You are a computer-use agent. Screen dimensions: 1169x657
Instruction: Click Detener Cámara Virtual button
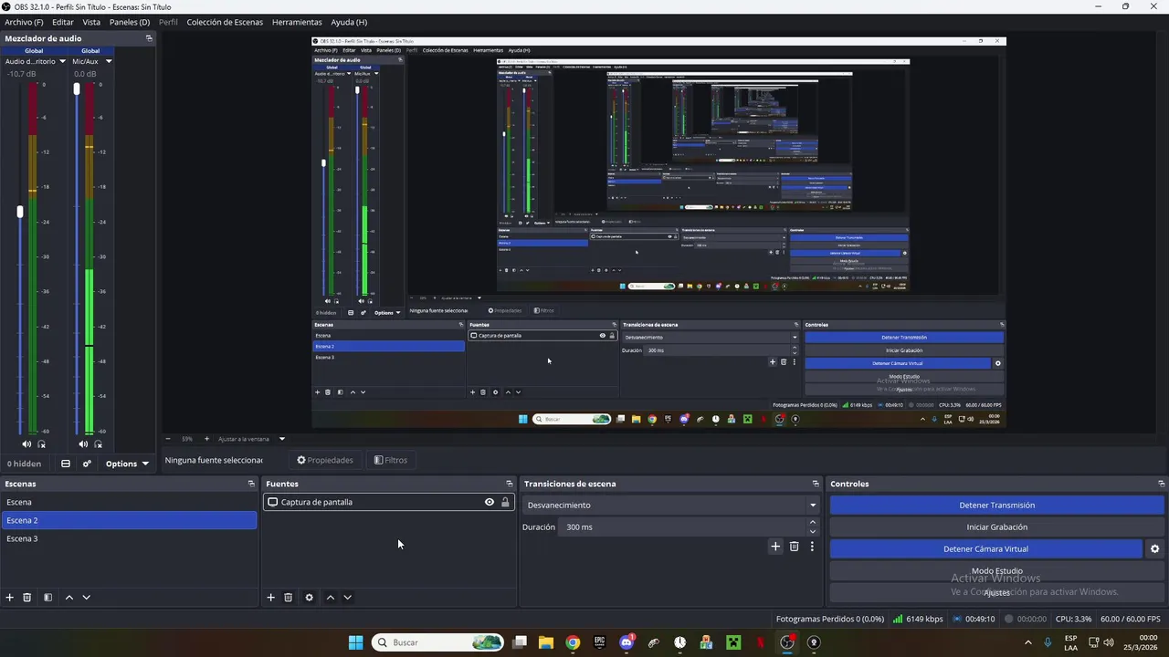pos(985,548)
